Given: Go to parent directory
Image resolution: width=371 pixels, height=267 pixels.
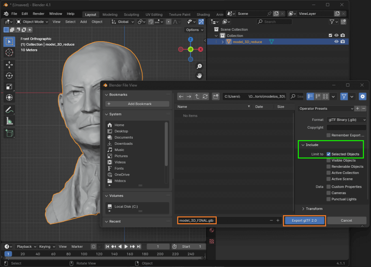Looking at the screenshot, I should 197,96.
